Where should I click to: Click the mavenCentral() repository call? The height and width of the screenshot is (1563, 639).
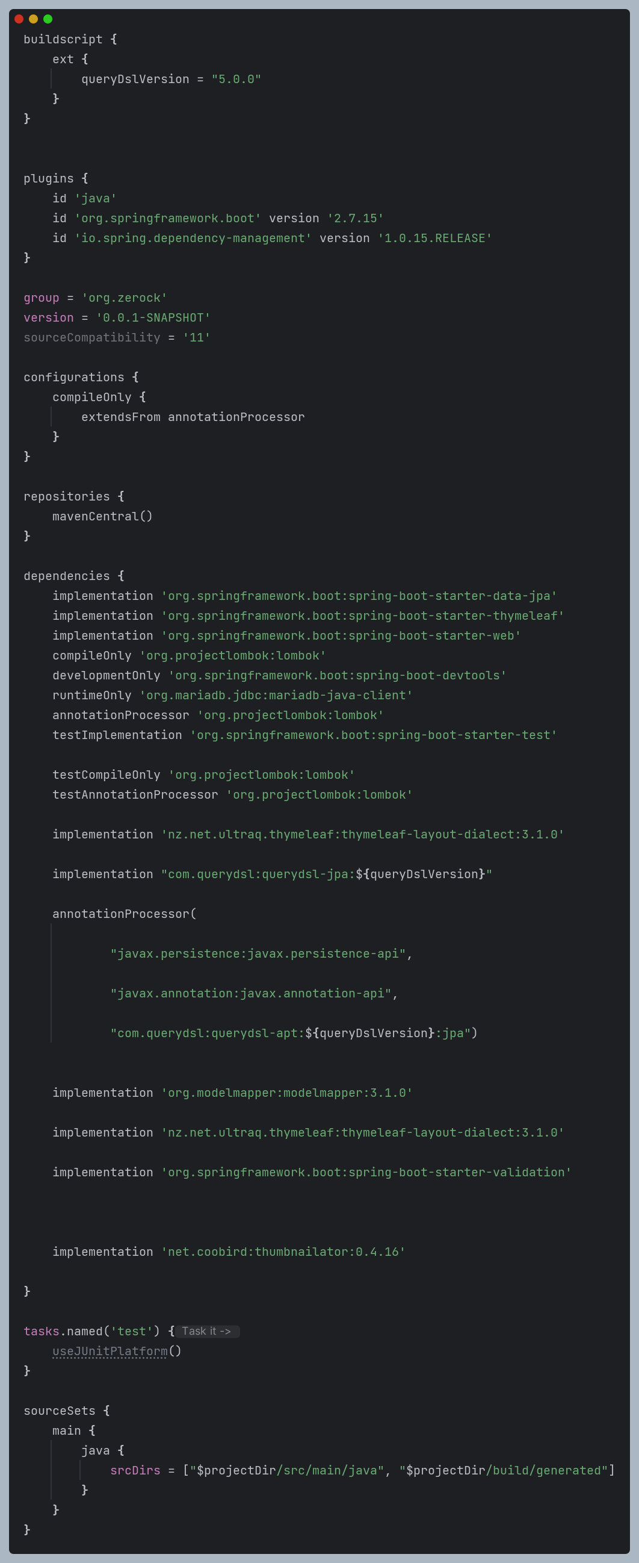[102, 516]
